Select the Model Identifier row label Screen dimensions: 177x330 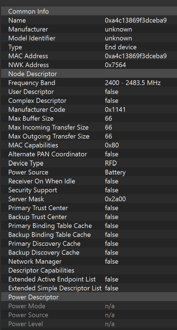pyautogui.click(x=32, y=38)
